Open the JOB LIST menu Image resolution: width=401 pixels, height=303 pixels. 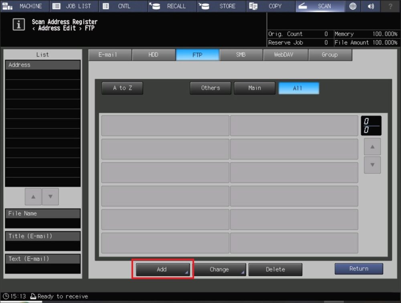73,6
